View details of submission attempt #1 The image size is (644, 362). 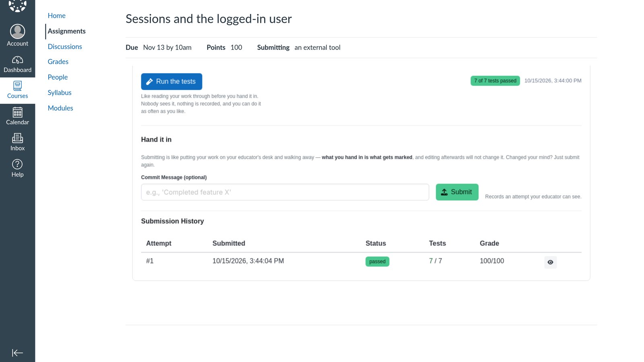click(x=550, y=262)
